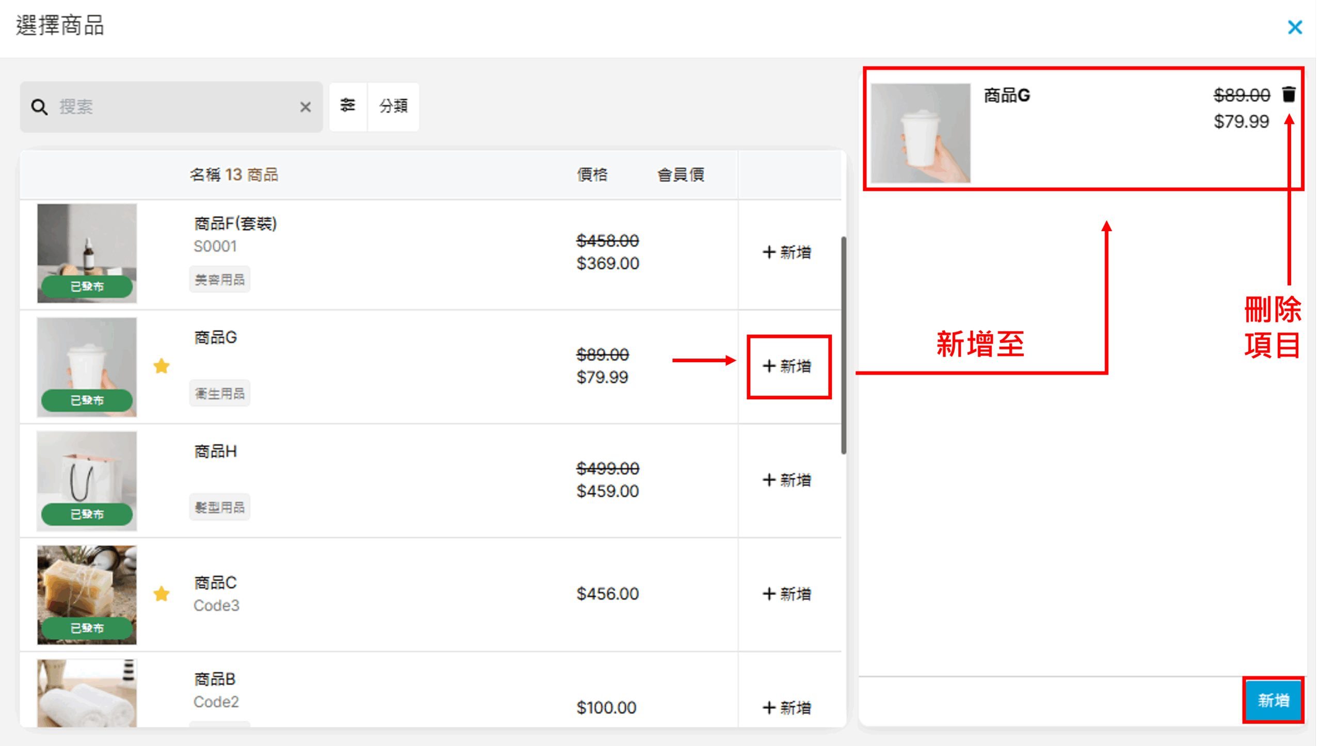Confirm with the blue 新增 button
The width and height of the screenshot is (1321, 746).
1272,700
